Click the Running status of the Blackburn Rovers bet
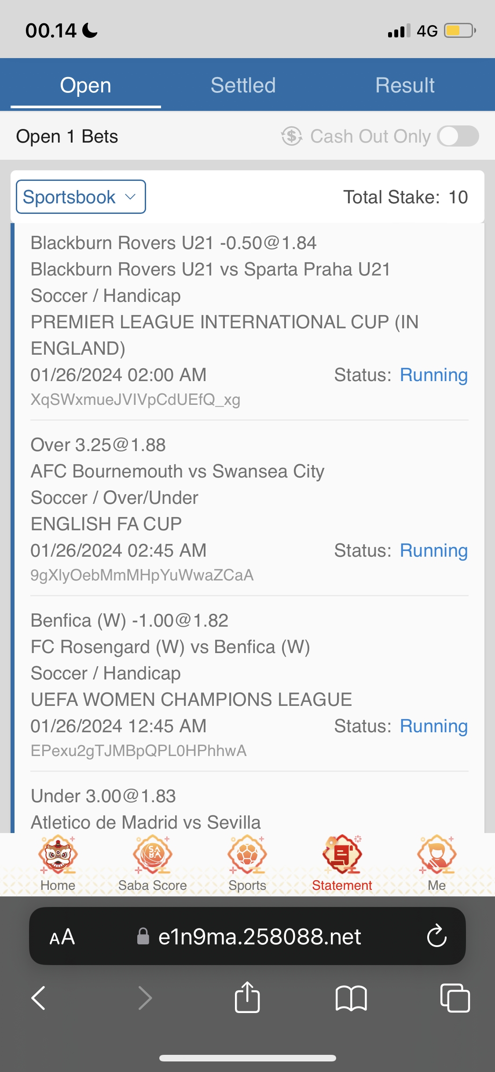This screenshot has width=495, height=1072. [x=433, y=375]
